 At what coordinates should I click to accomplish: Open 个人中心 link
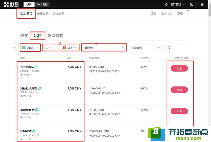[167, 14]
